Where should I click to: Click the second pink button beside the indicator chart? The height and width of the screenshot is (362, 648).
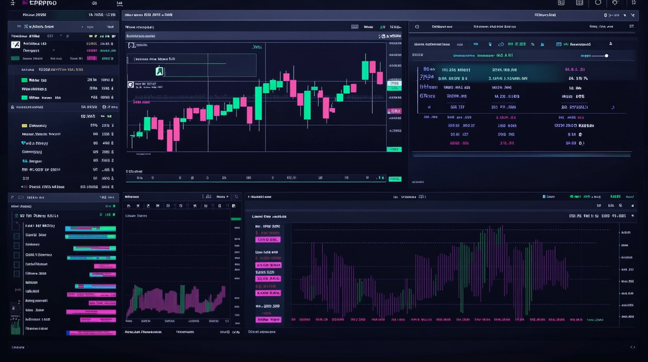coord(268,265)
